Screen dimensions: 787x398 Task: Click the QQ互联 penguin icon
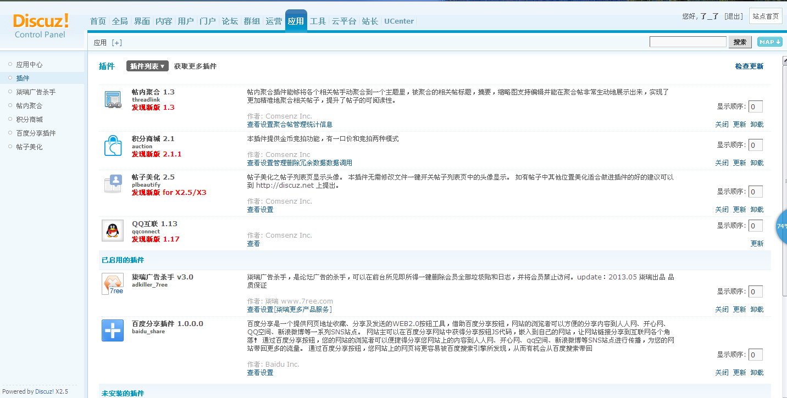coord(113,231)
